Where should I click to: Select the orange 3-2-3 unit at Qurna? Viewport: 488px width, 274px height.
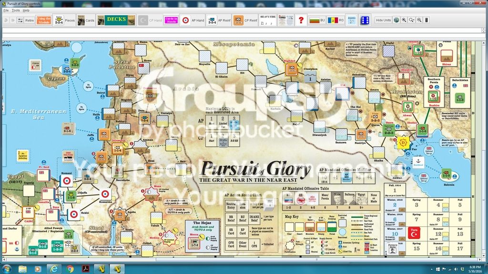(375, 117)
